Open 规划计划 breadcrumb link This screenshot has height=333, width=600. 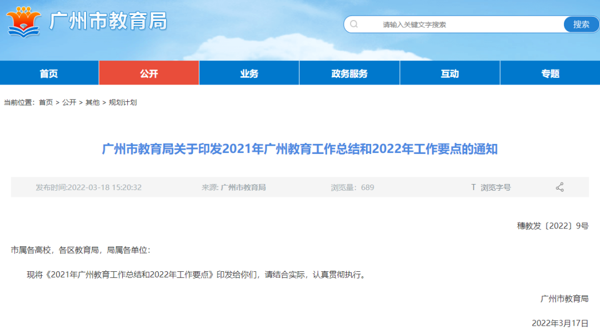122,102
